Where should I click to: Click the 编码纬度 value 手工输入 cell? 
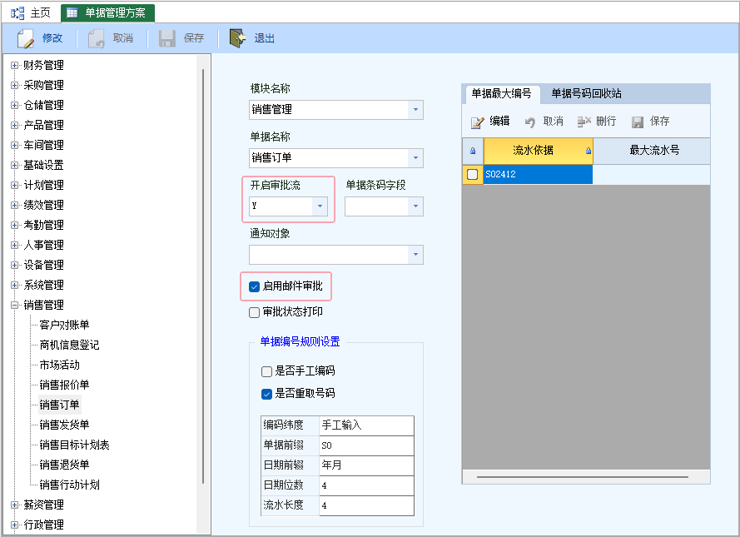(367, 425)
